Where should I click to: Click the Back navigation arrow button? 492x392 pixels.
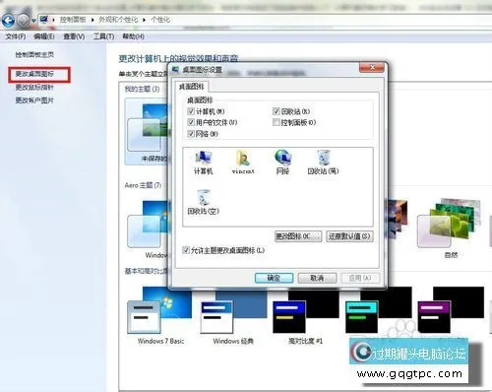click(8, 21)
